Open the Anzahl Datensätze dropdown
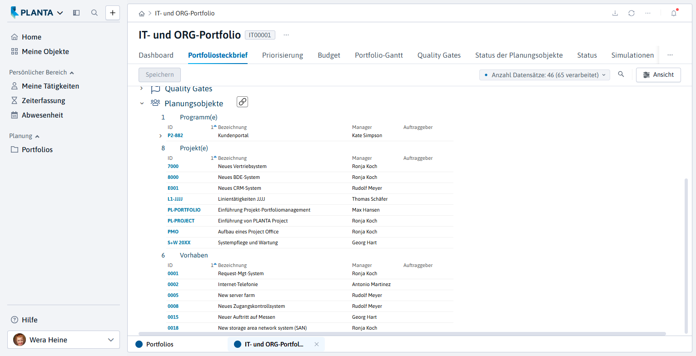696x356 pixels. pos(545,75)
